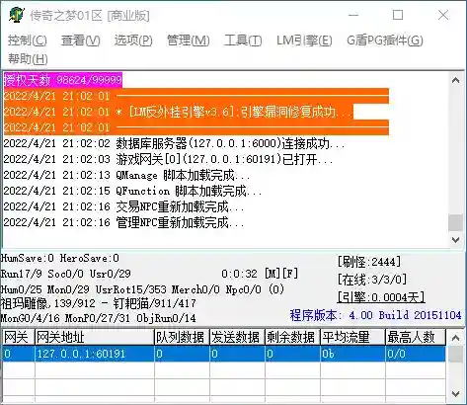This screenshot has height=405, width=467.
Task: Open the 查看(V) menu
Action: 81,40
